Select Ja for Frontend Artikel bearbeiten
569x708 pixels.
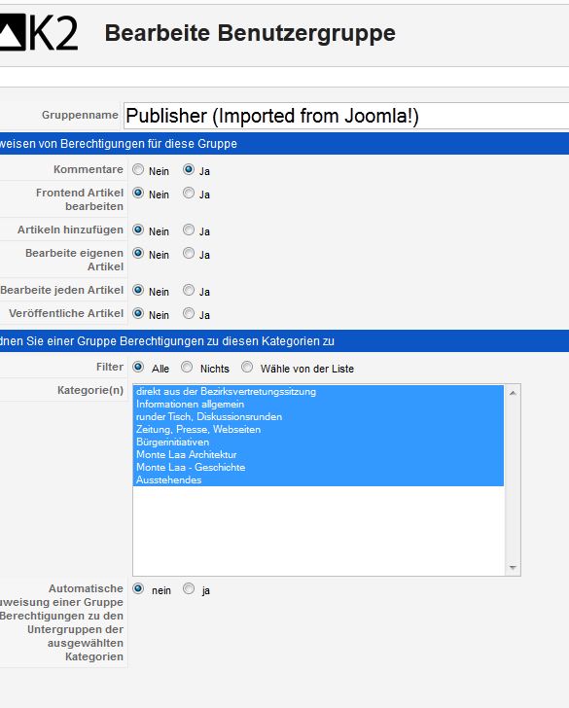click(x=189, y=194)
